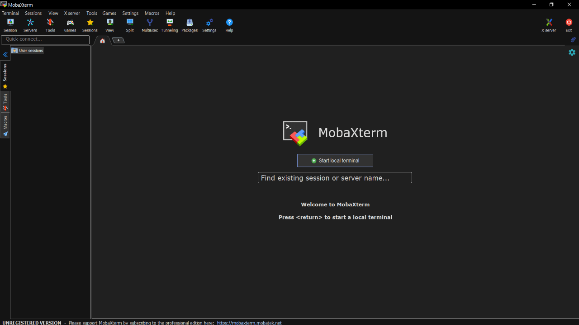The width and height of the screenshot is (579, 325).
Task: Toggle the X server toolbar icon
Action: click(549, 25)
